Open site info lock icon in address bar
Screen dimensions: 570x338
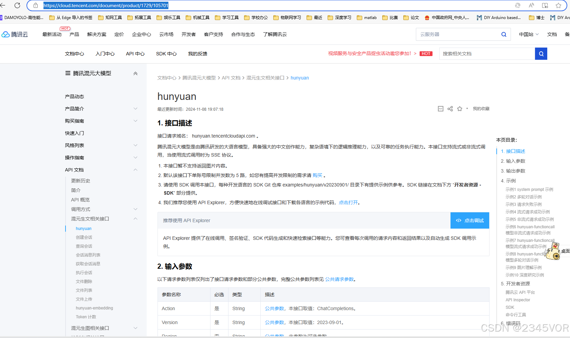click(x=36, y=5)
